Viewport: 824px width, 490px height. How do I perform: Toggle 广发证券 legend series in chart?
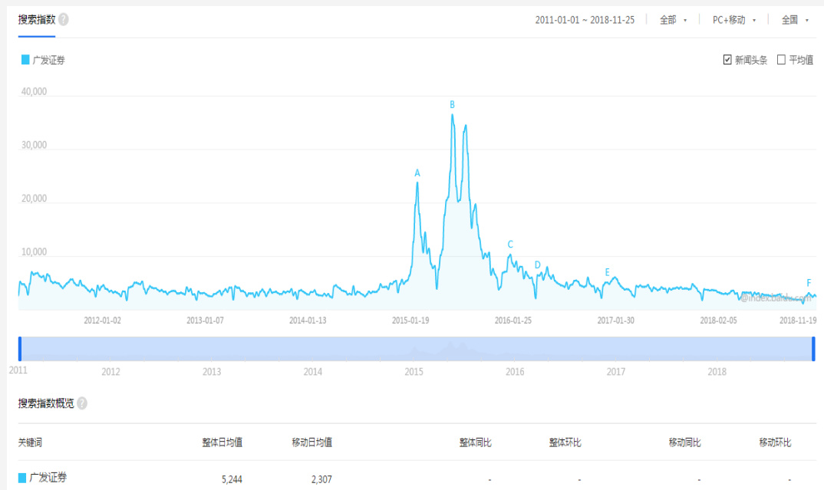[x=43, y=60]
